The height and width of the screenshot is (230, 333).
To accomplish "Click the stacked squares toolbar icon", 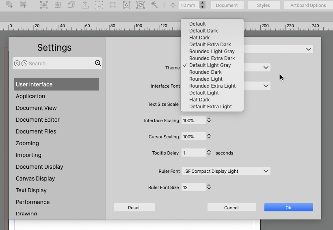I will (x=71, y=5).
